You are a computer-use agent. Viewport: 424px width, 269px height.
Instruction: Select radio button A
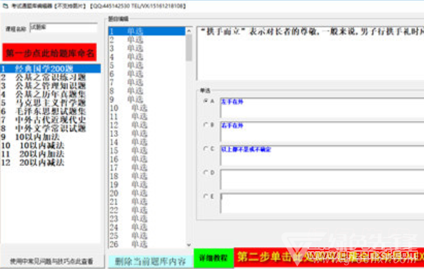(206, 101)
